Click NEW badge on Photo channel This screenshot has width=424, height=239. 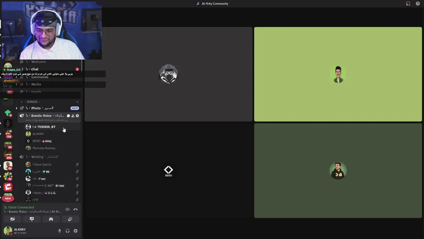pos(75,108)
